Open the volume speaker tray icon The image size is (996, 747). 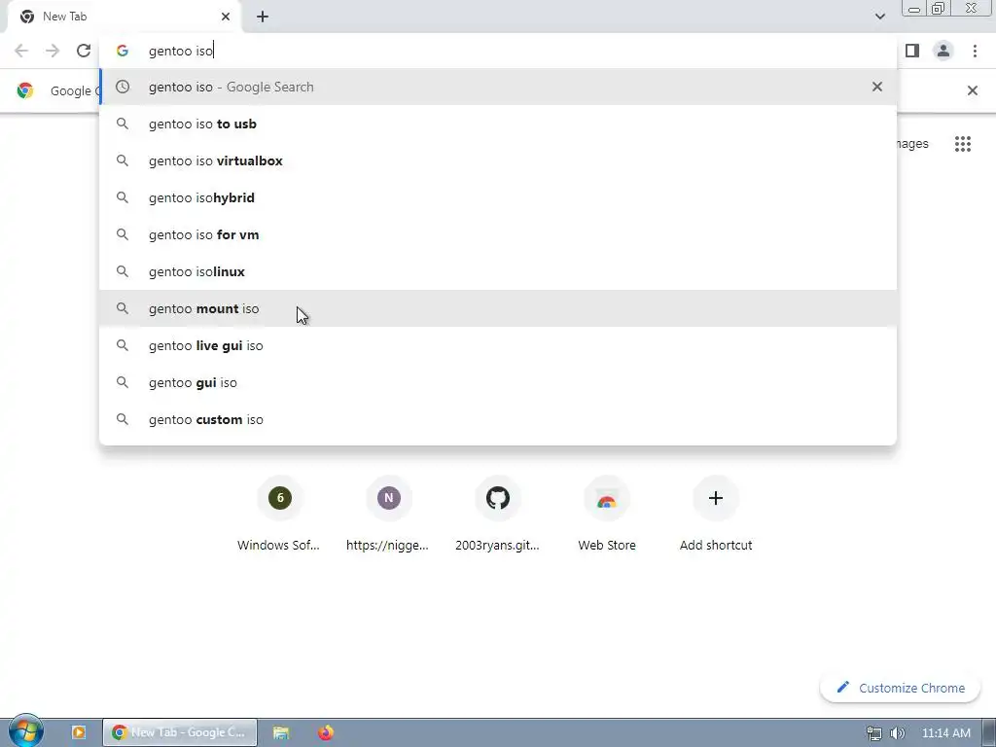point(897,733)
